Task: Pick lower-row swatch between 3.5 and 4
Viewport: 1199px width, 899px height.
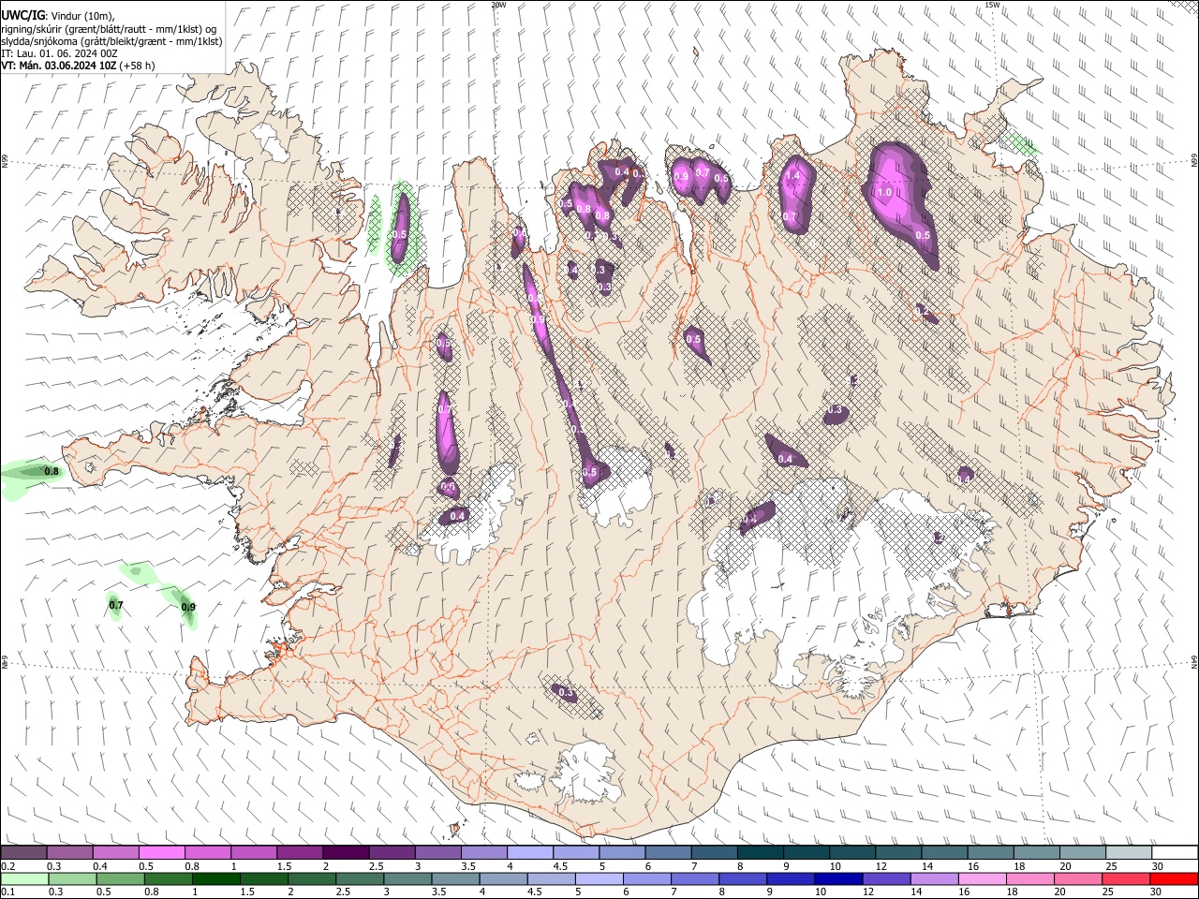Action: [x=455, y=878]
